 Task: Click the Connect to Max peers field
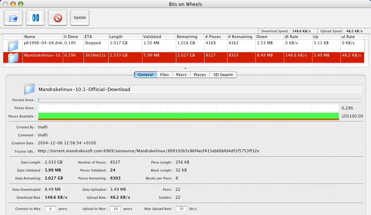click(51, 208)
